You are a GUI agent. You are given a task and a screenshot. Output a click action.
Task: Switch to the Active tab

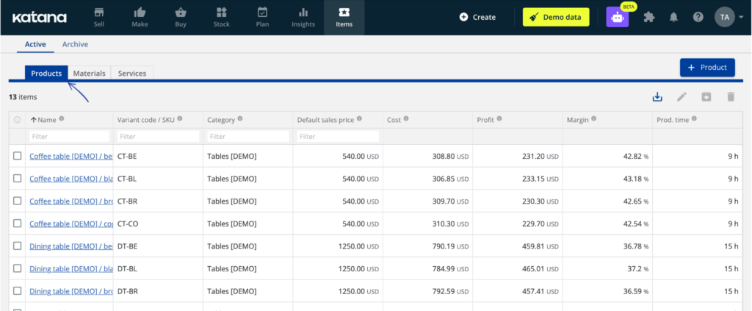click(x=35, y=44)
